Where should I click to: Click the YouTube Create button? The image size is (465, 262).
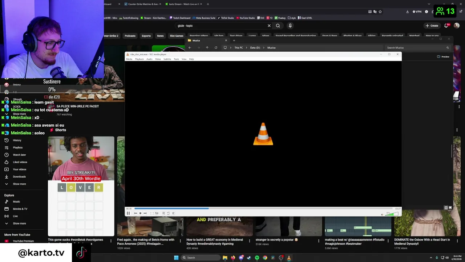pos(432,25)
